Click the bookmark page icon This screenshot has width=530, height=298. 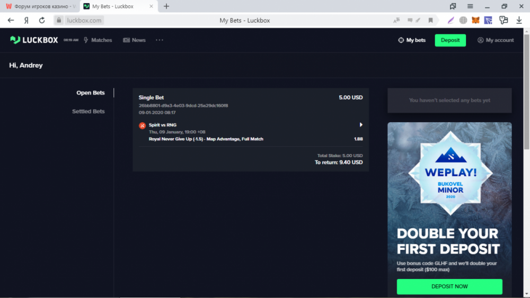(430, 20)
